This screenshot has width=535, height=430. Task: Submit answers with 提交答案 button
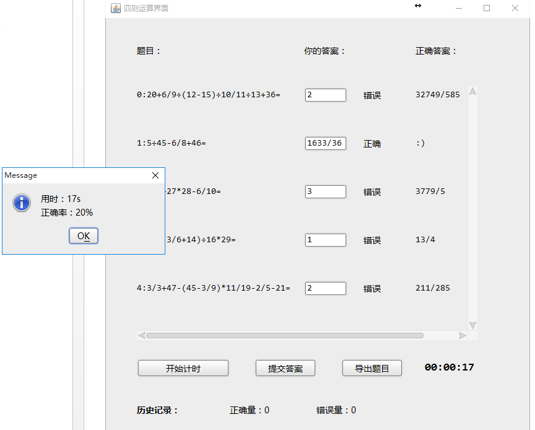point(285,368)
